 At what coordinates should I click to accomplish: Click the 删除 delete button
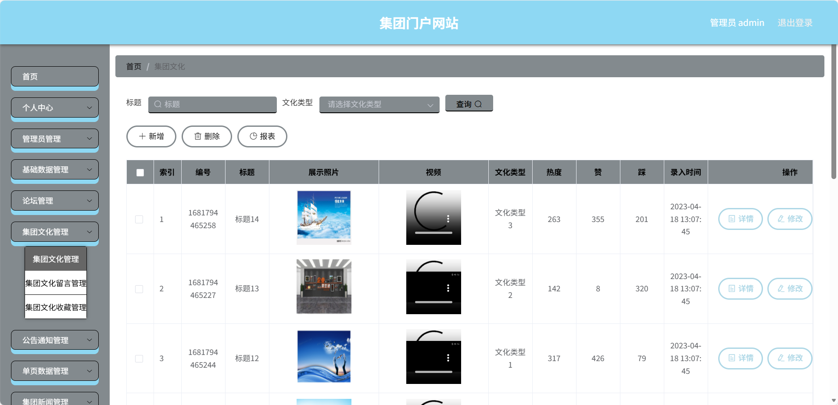pos(207,136)
